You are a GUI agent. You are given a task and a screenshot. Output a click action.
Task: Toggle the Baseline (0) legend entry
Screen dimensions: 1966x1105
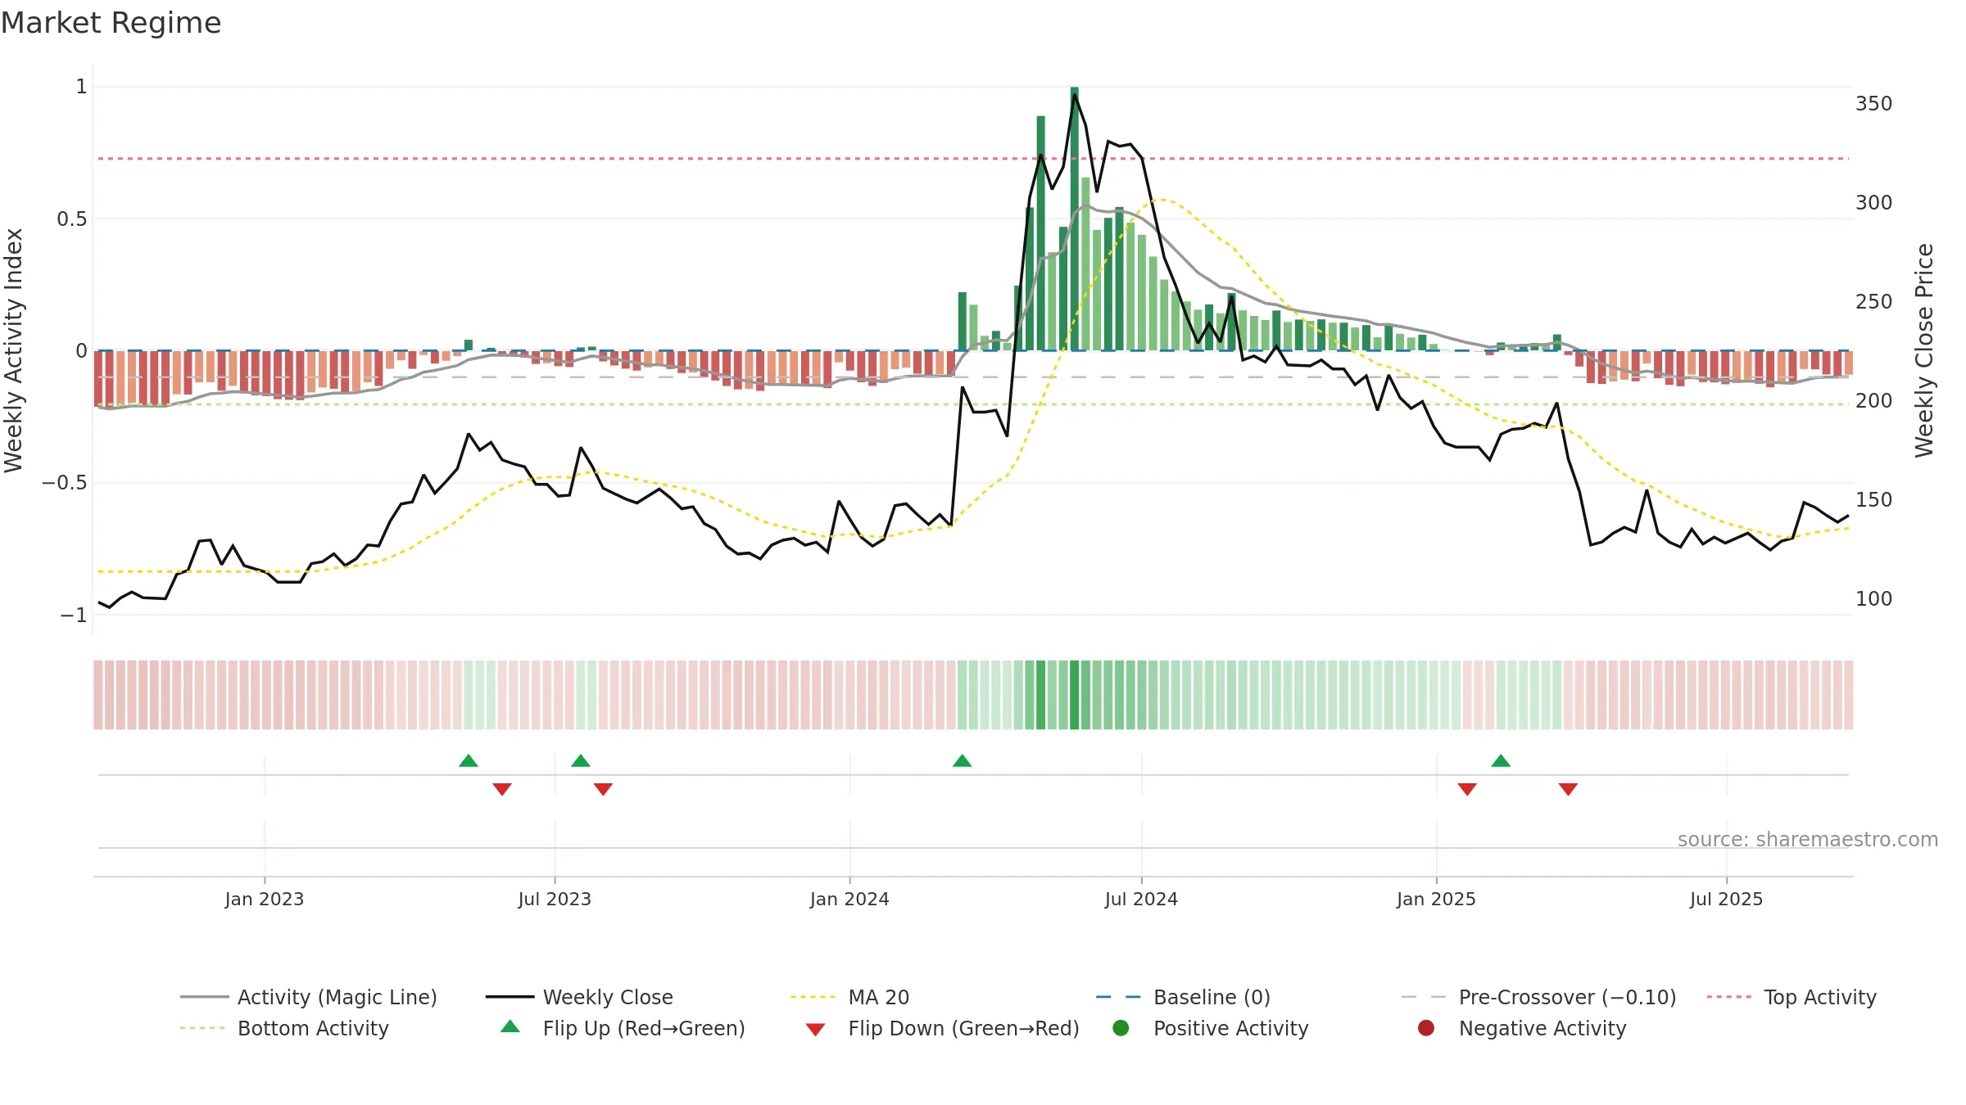1183,997
